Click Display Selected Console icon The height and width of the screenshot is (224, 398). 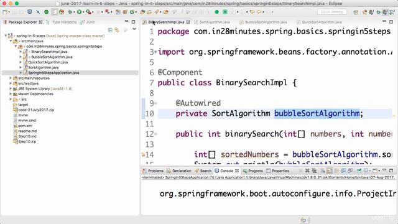pyautogui.click(x=366, y=170)
